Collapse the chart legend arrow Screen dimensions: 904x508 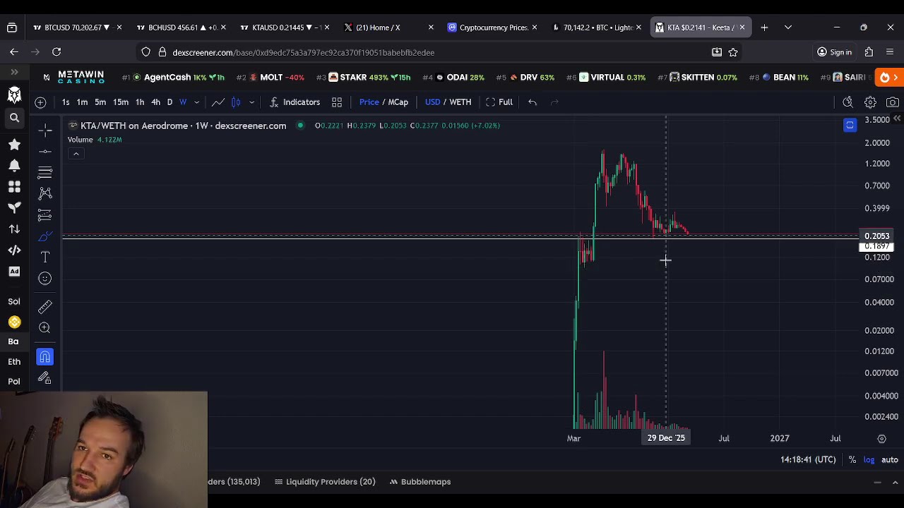click(x=76, y=154)
